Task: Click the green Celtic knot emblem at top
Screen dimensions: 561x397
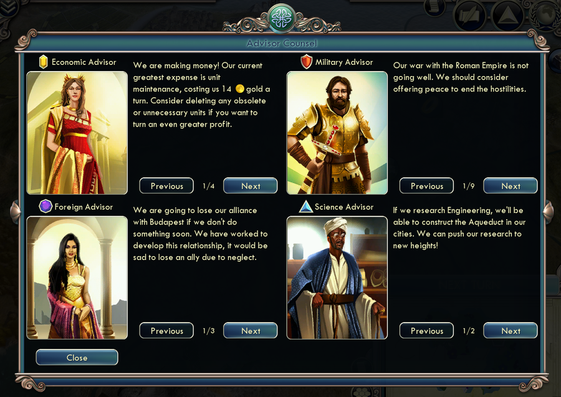Action: [282, 18]
